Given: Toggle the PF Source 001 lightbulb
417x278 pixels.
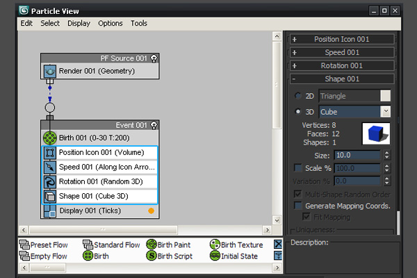Looking at the screenshot, I should 153,58.
